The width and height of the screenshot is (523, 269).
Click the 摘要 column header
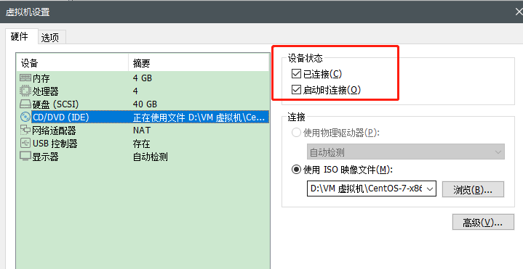(x=199, y=63)
